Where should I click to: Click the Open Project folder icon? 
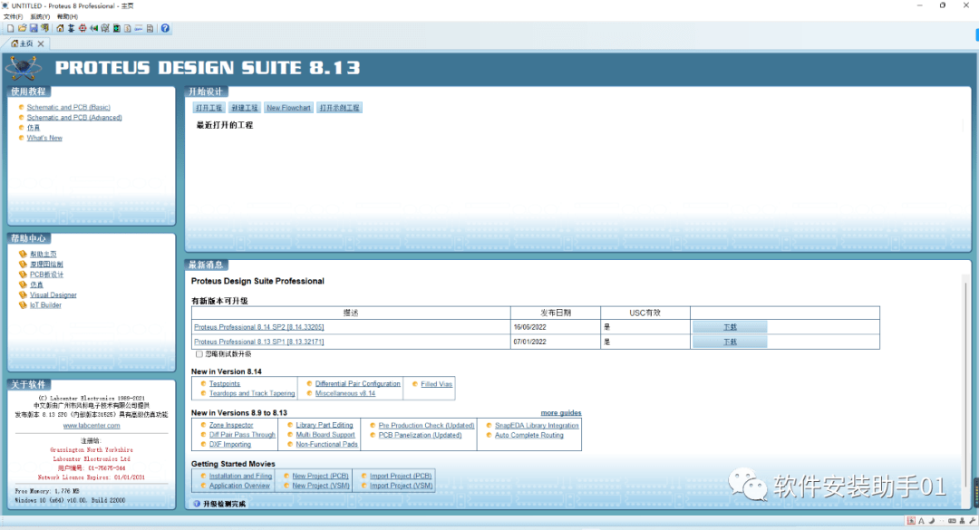(x=23, y=28)
